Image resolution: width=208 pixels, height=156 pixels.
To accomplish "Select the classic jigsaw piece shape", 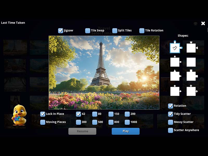I will tap(175, 48).
